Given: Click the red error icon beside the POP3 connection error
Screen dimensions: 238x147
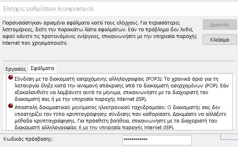Looking at the screenshot, I should click(10, 77).
